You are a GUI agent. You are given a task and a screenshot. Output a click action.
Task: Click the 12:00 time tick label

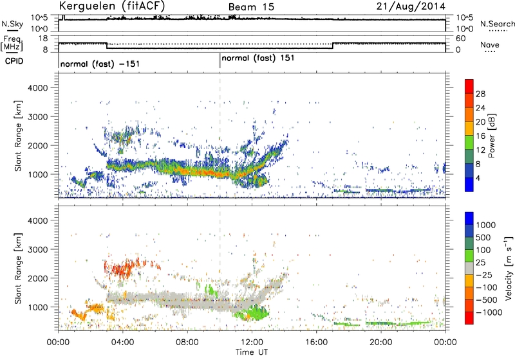point(252,343)
